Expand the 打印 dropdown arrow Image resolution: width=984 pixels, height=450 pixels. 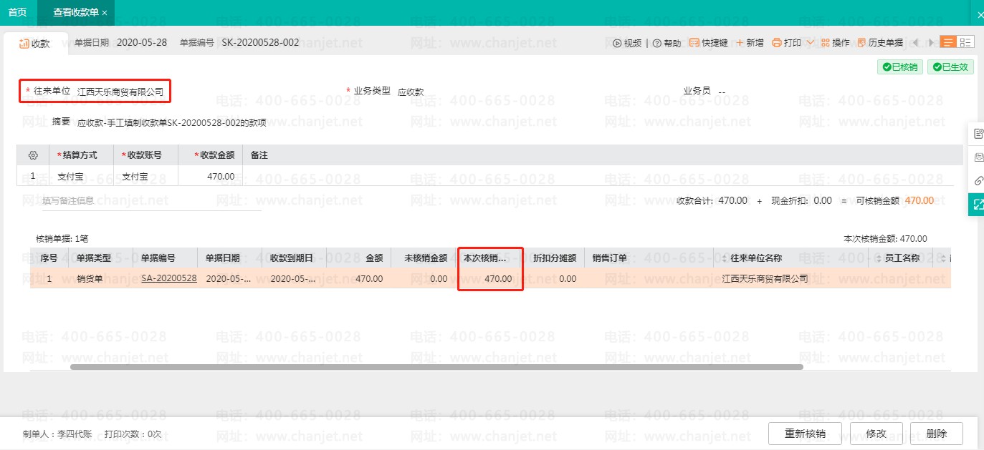(810, 43)
